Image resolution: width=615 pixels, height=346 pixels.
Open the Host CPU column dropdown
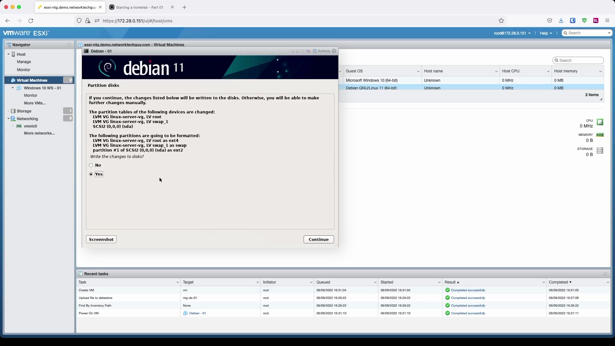pos(548,71)
